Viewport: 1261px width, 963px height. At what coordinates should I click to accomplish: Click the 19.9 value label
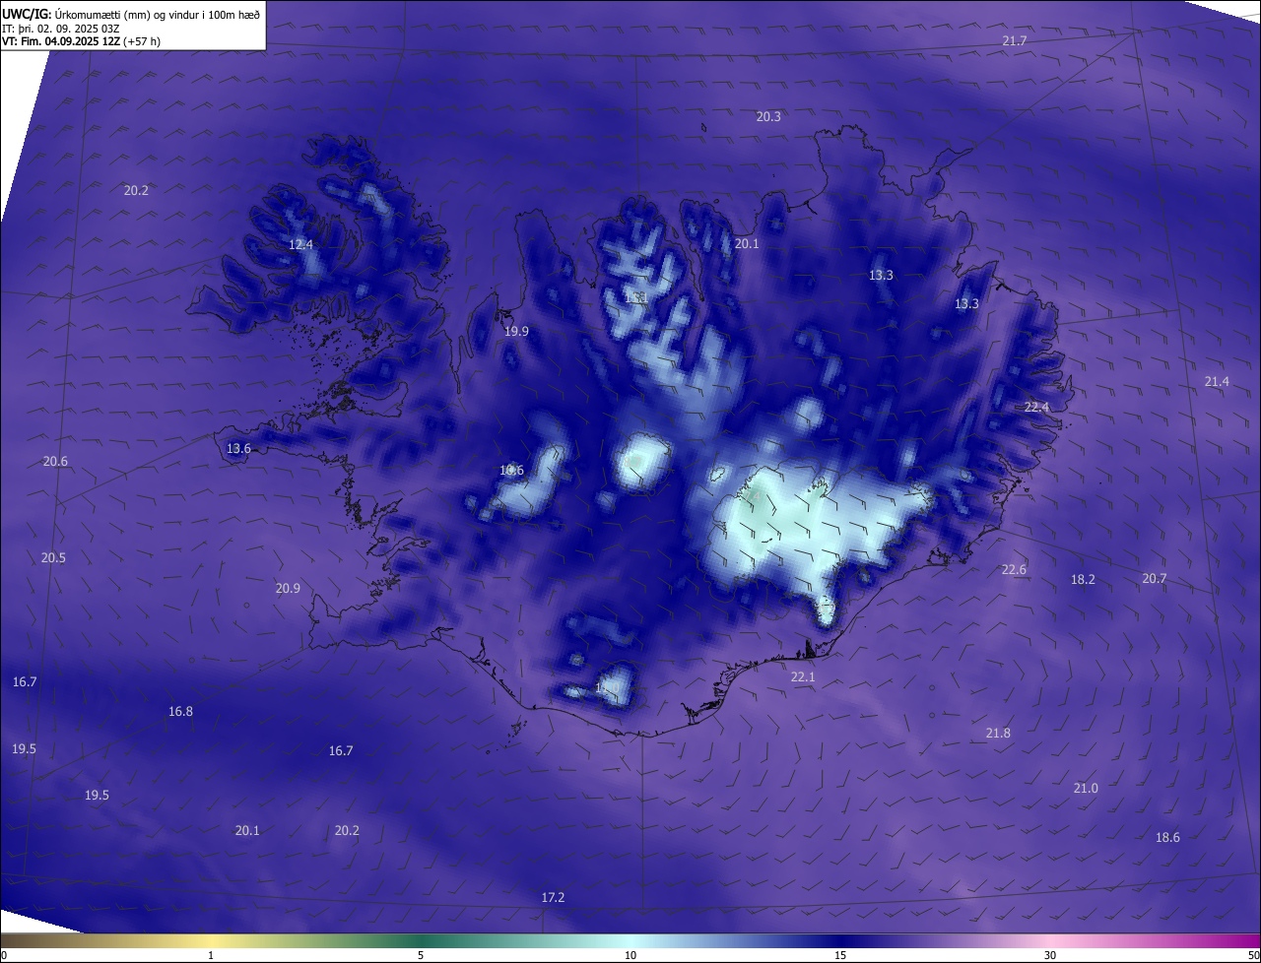pos(516,331)
